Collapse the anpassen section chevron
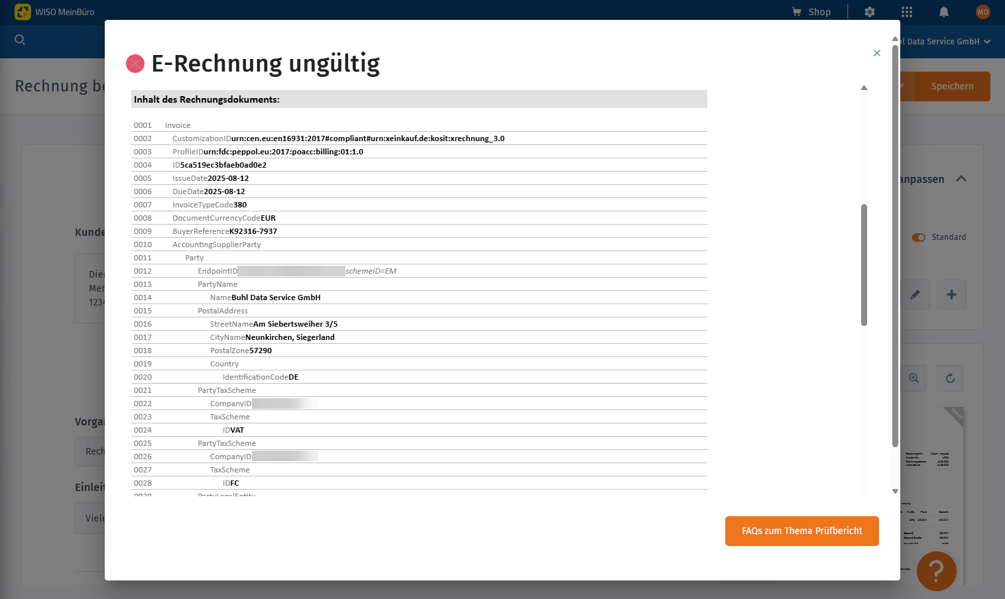Viewport: 1005px width, 599px height. [961, 179]
